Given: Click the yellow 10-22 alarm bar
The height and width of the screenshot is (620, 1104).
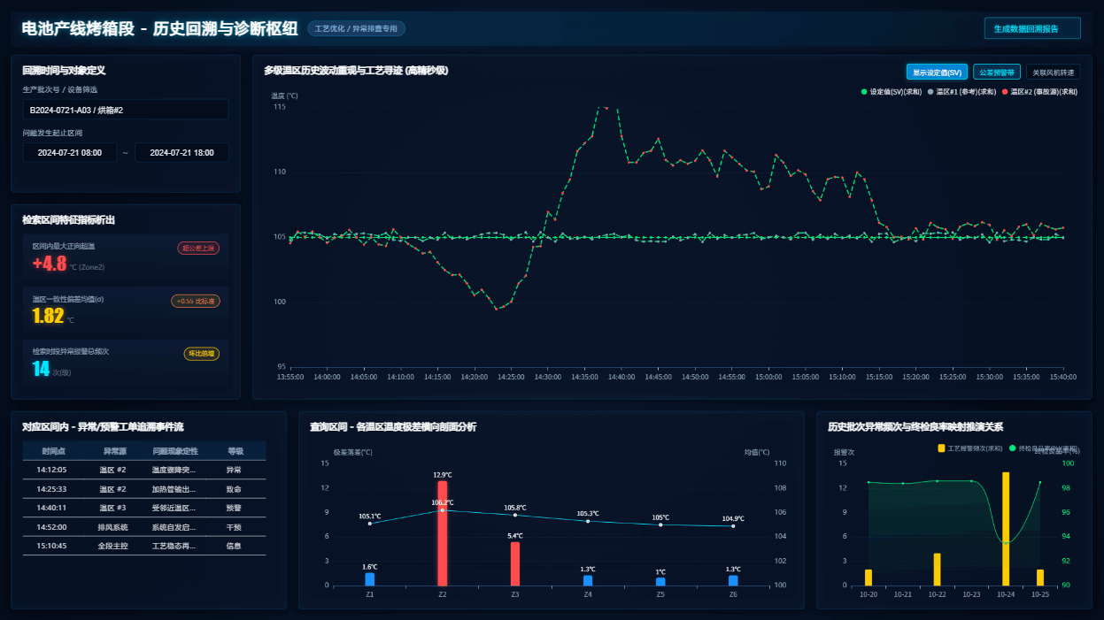Looking at the screenshot, I should 937,570.
